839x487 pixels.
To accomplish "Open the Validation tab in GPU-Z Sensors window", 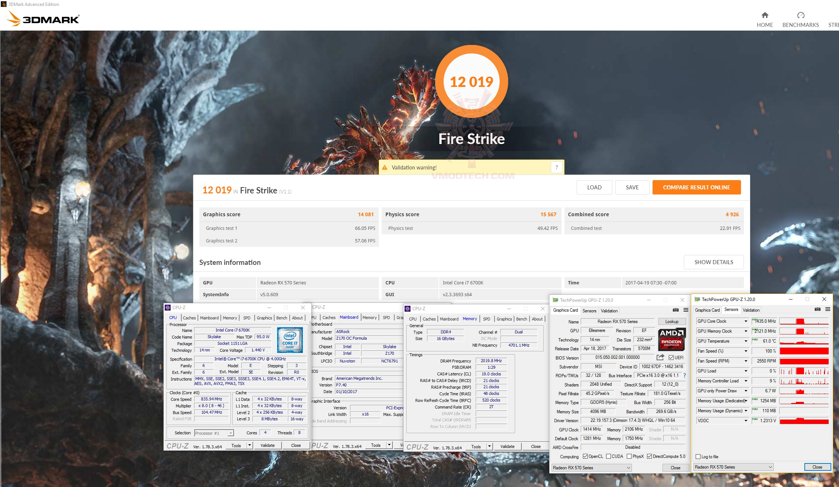I will [x=751, y=310].
